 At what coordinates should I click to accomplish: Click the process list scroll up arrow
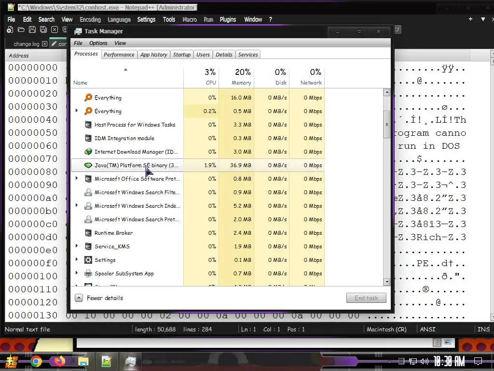(x=387, y=92)
